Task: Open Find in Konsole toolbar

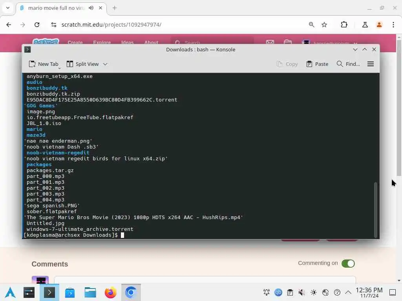Action: pos(348,64)
